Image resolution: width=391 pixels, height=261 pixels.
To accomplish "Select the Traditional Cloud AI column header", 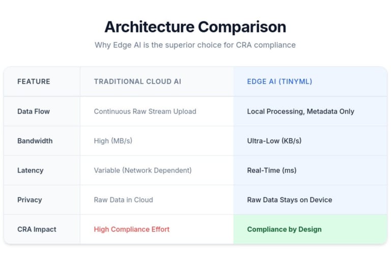I will [137, 82].
